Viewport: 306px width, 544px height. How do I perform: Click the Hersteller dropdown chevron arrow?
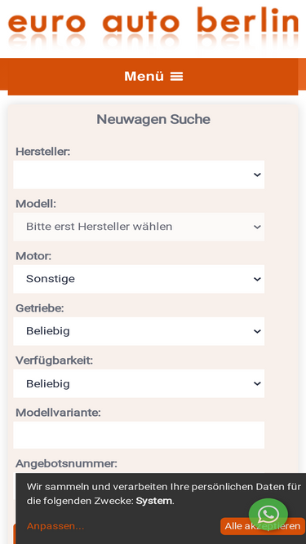click(x=257, y=175)
